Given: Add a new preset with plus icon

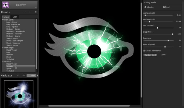Looking at the screenshot, I should pos(30,12).
